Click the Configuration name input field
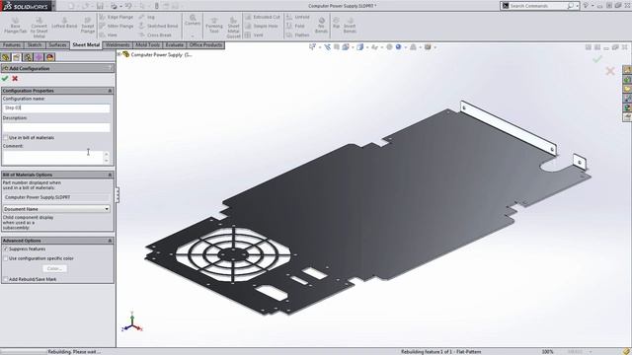This screenshot has height=355, width=632. coord(56,107)
